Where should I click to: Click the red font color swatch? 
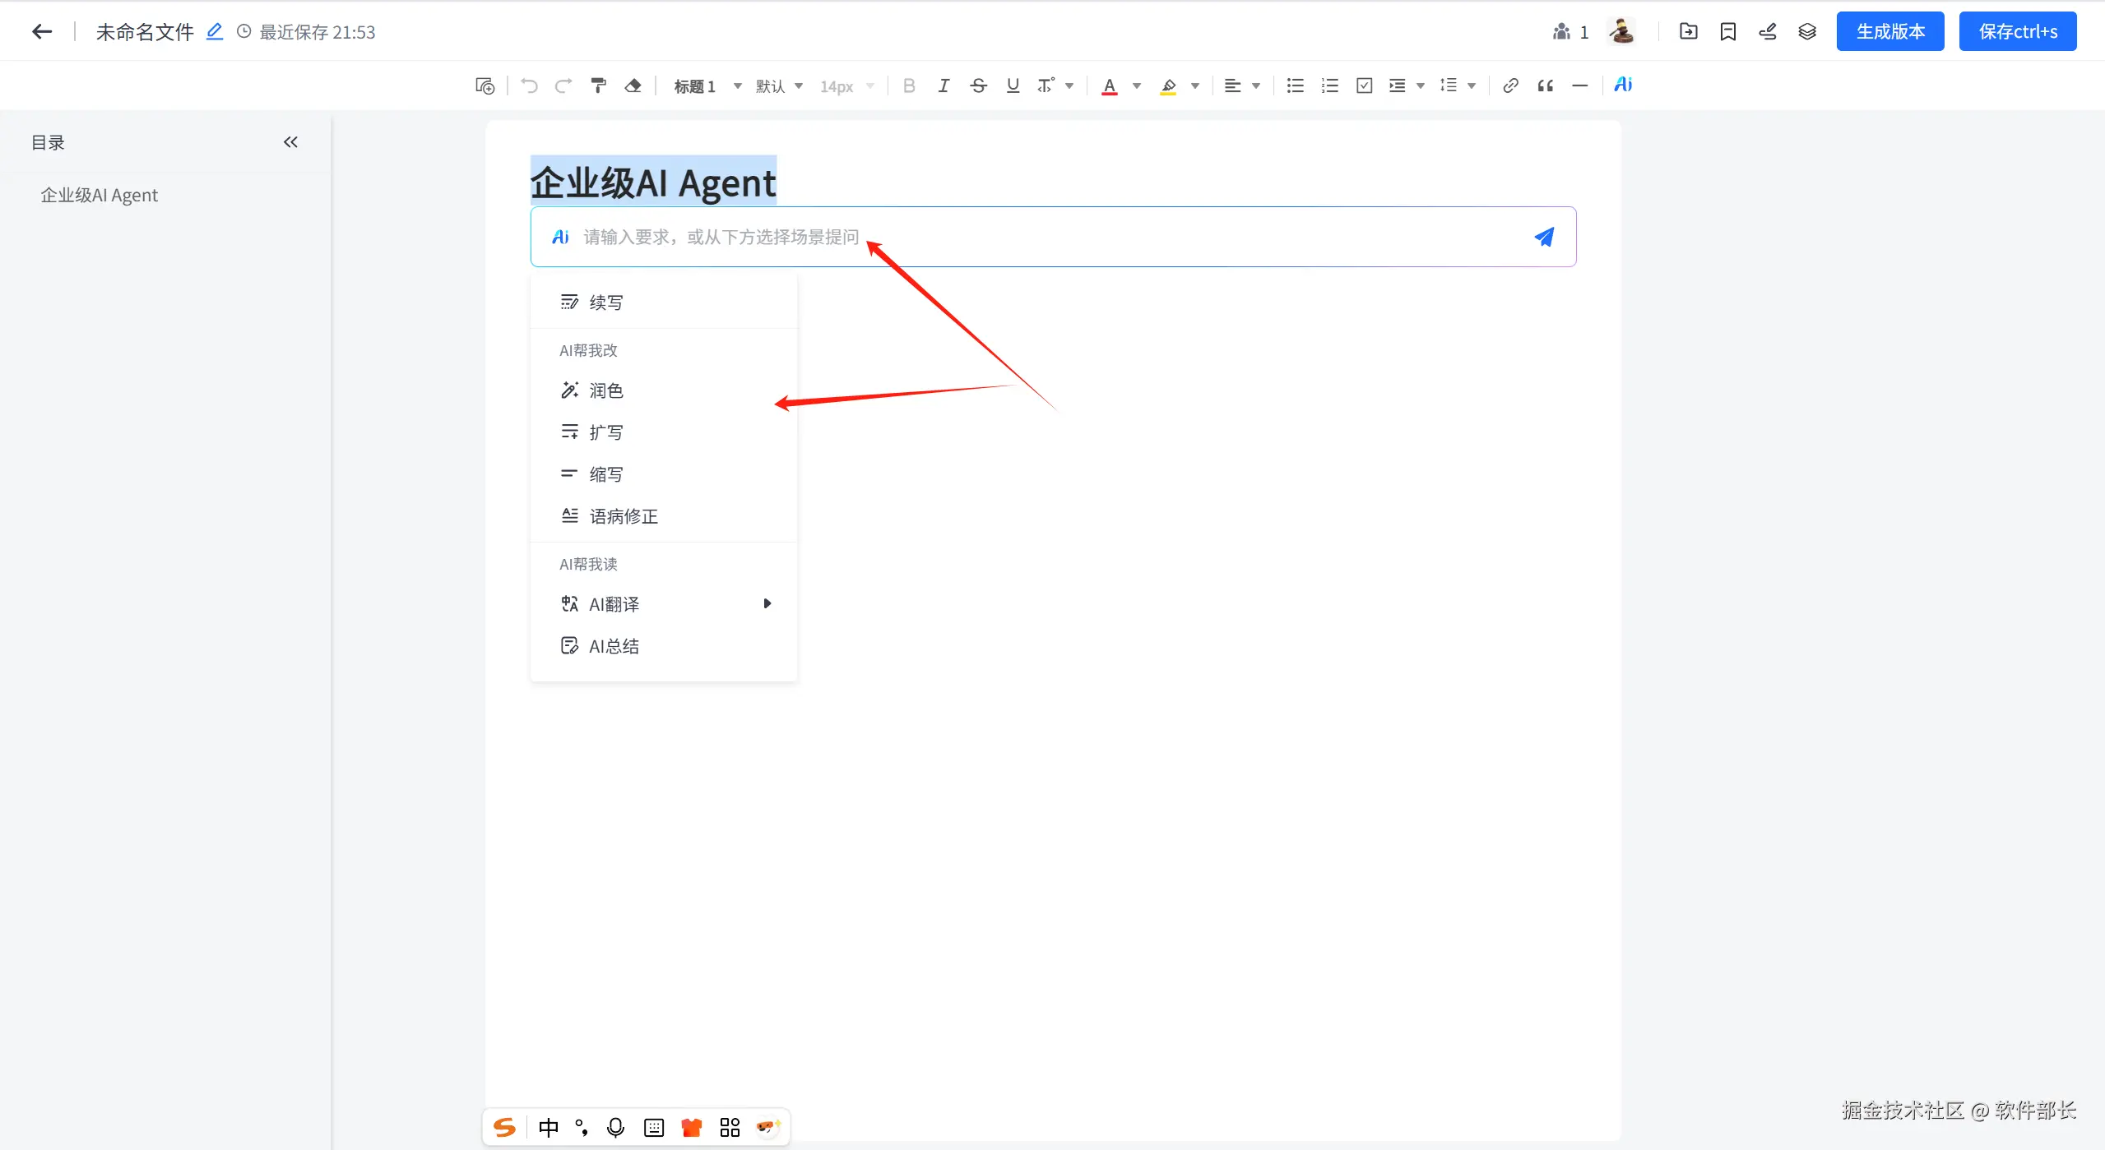pos(1109,85)
